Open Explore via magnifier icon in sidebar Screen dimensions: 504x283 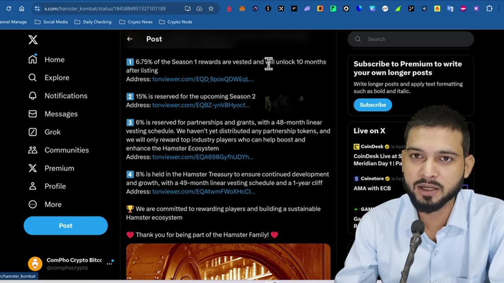pos(33,77)
